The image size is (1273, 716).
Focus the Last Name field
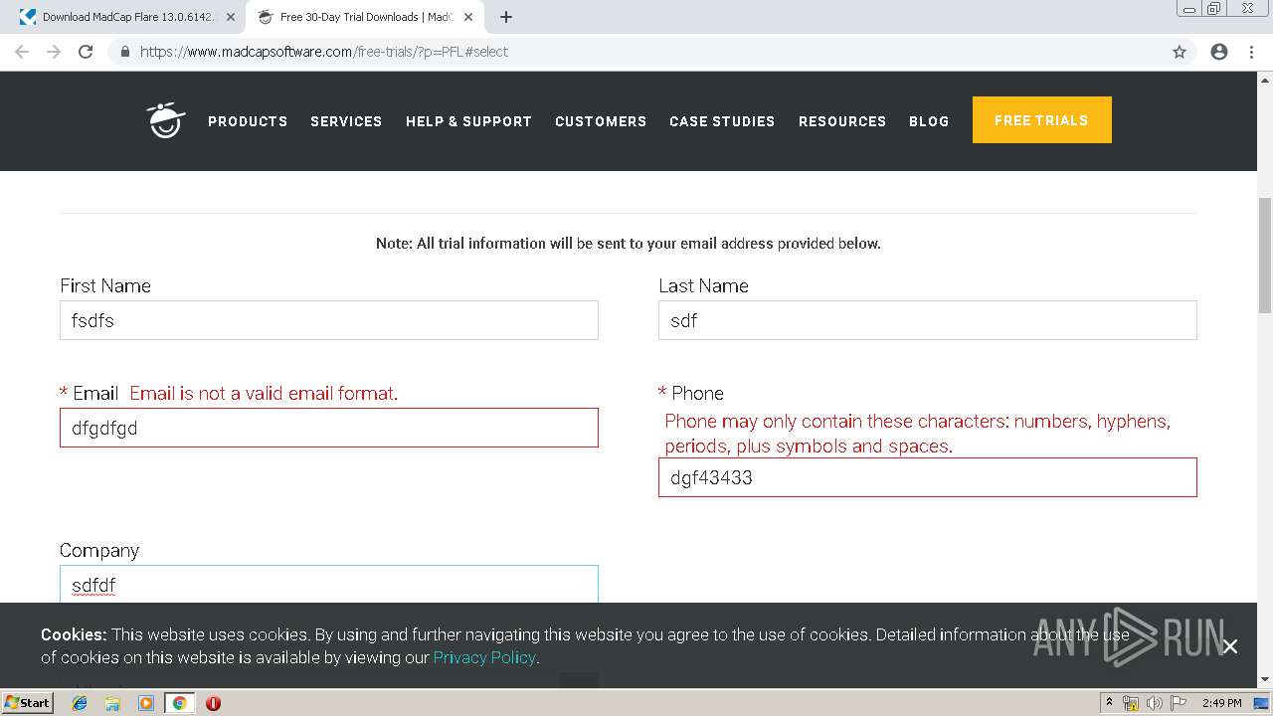coord(927,320)
